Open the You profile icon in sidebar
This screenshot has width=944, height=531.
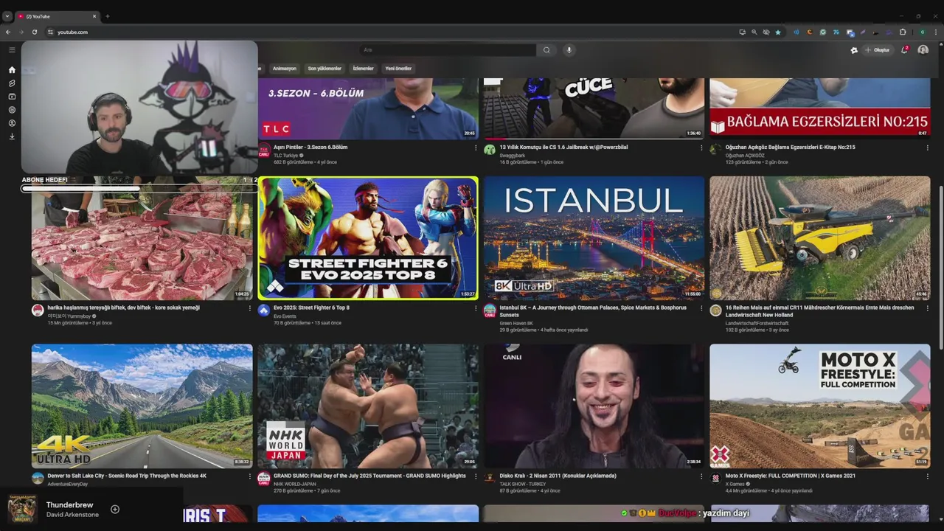tap(12, 123)
